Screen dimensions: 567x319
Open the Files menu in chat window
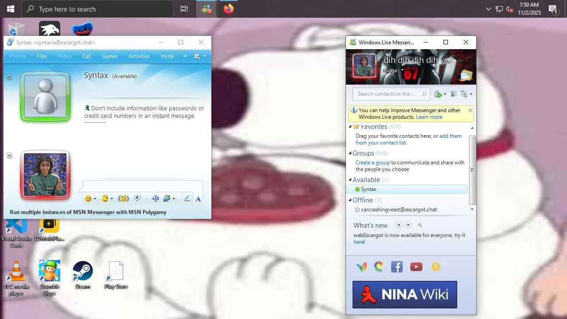pos(42,56)
